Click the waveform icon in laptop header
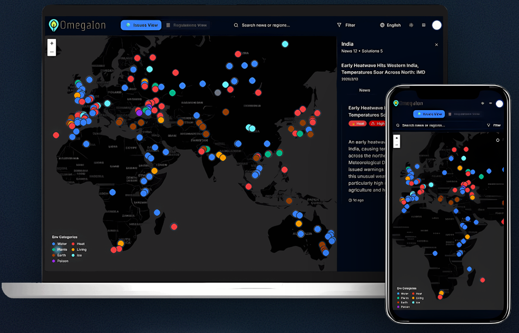This screenshot has width=519, height=333. (411, 25)
